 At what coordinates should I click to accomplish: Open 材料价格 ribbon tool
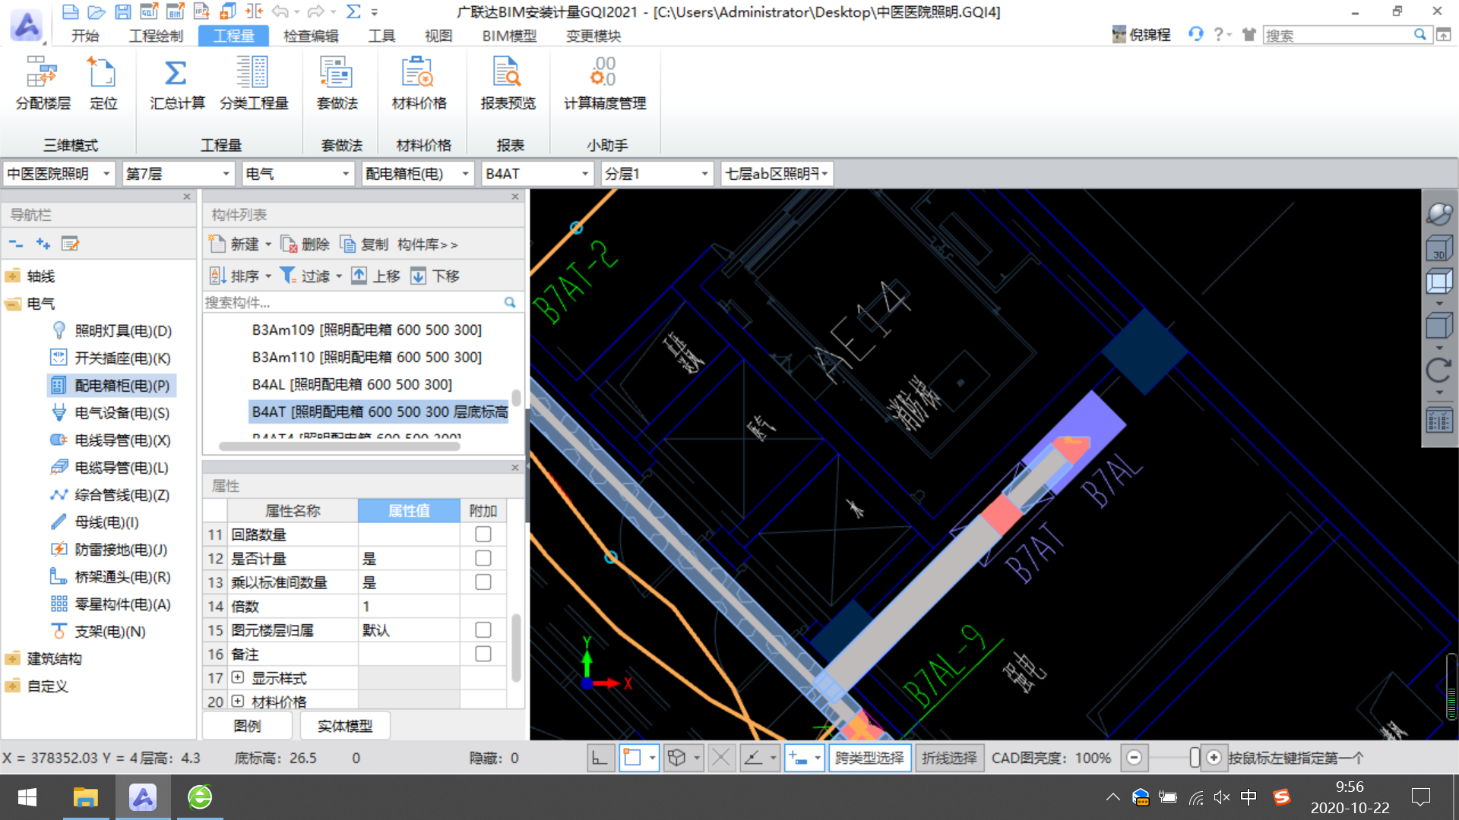(419, 84)
